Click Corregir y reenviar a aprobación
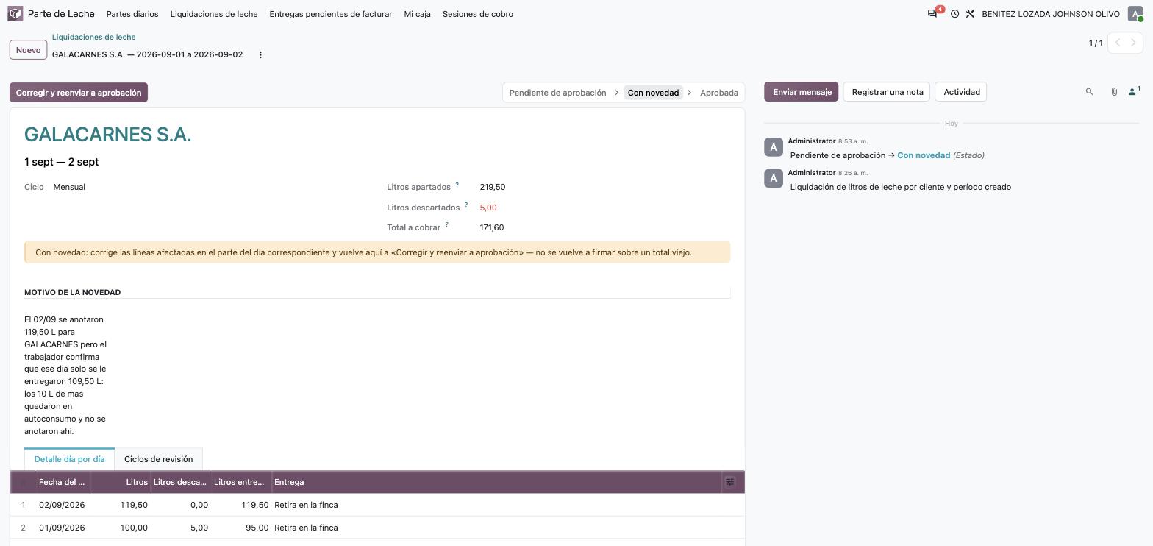Image resolution: width=1153 pixels, height=546 pixels. tap(79, 93)
